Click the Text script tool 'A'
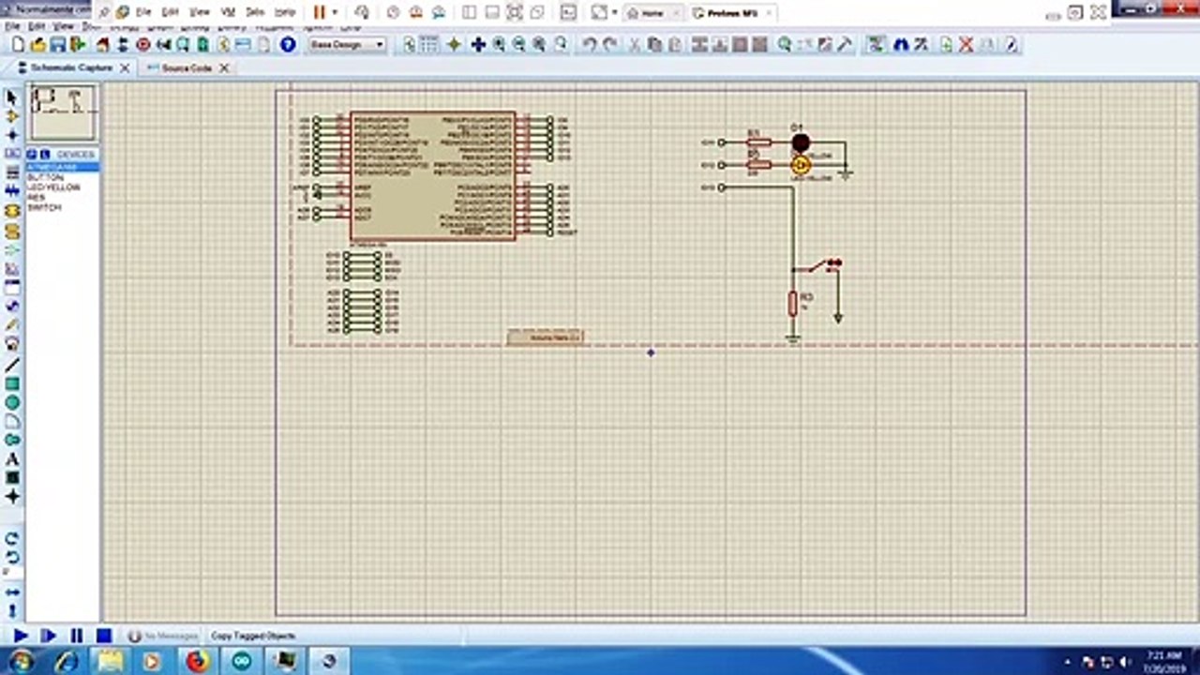The height and width of the screenshot is (675, 1200). pyautogui.click(x=12, y=459)
